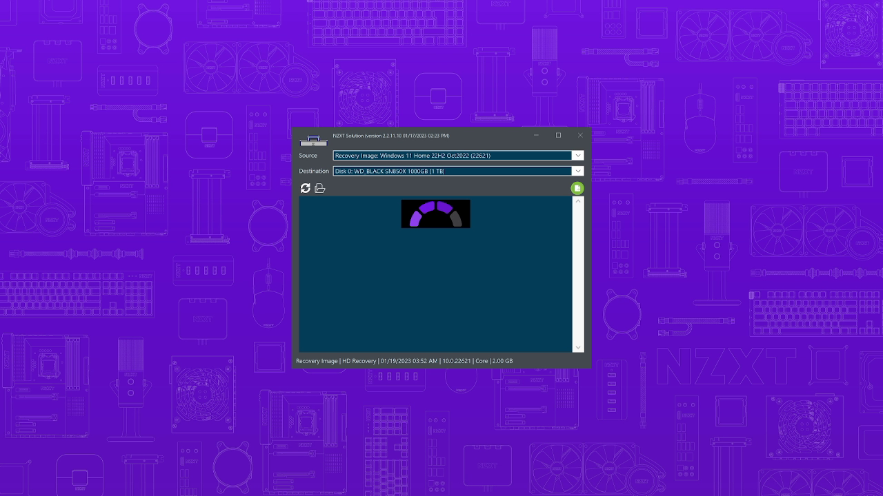Screen dimensions: 883x496
Task: Click the HD Recovery status bar text
Action: click(x=359, y=360)
